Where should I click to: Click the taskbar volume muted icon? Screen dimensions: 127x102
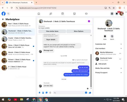click(x=110, y=99)
